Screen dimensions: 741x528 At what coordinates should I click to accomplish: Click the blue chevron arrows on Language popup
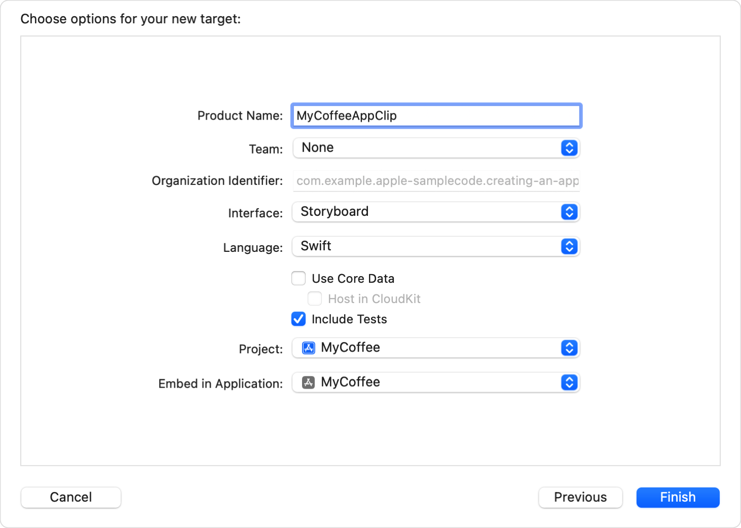569,246
